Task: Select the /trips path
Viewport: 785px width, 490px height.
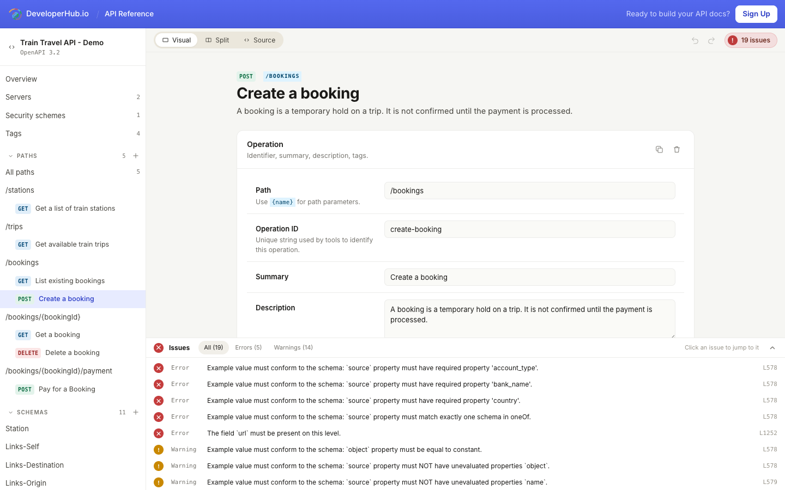Action: [x=73, y=226]
